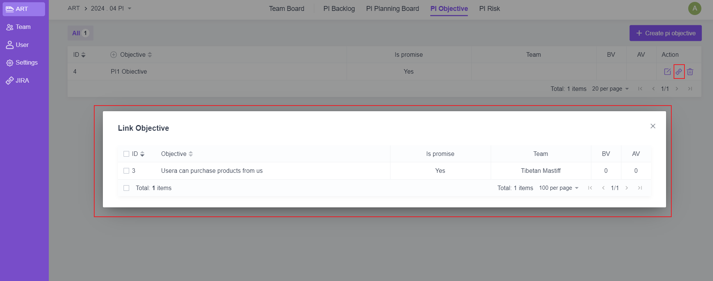This screenshot has width=713, height=281.
Task: Click the Create pi objective button
Action: pos(666,33)
